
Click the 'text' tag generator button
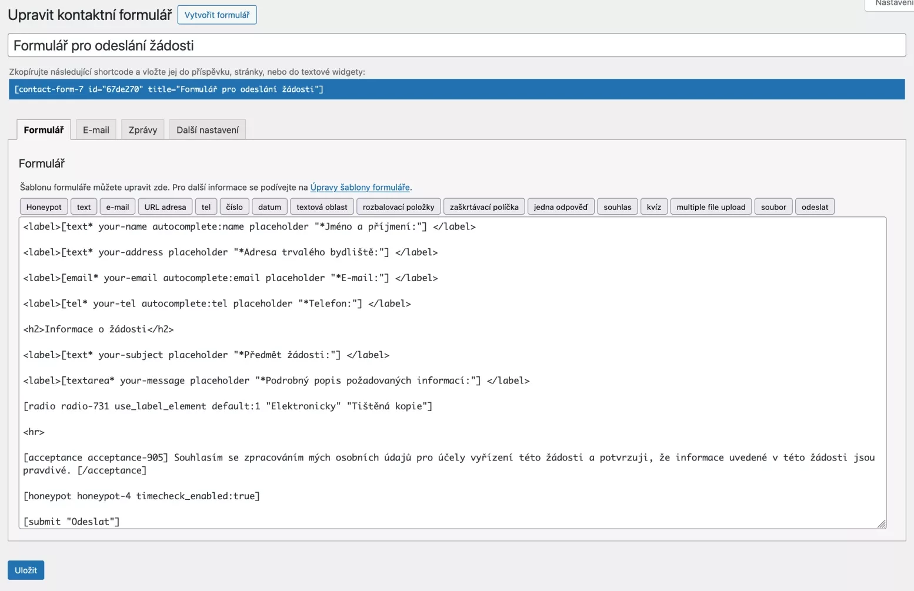[x=84, y=207]
